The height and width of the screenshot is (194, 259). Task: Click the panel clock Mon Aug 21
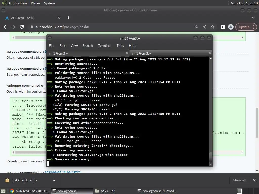pos(244,3)
